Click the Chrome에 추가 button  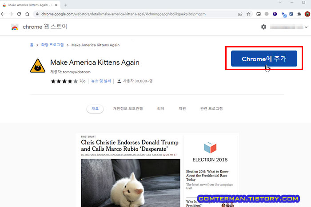[x=264, y=59]
